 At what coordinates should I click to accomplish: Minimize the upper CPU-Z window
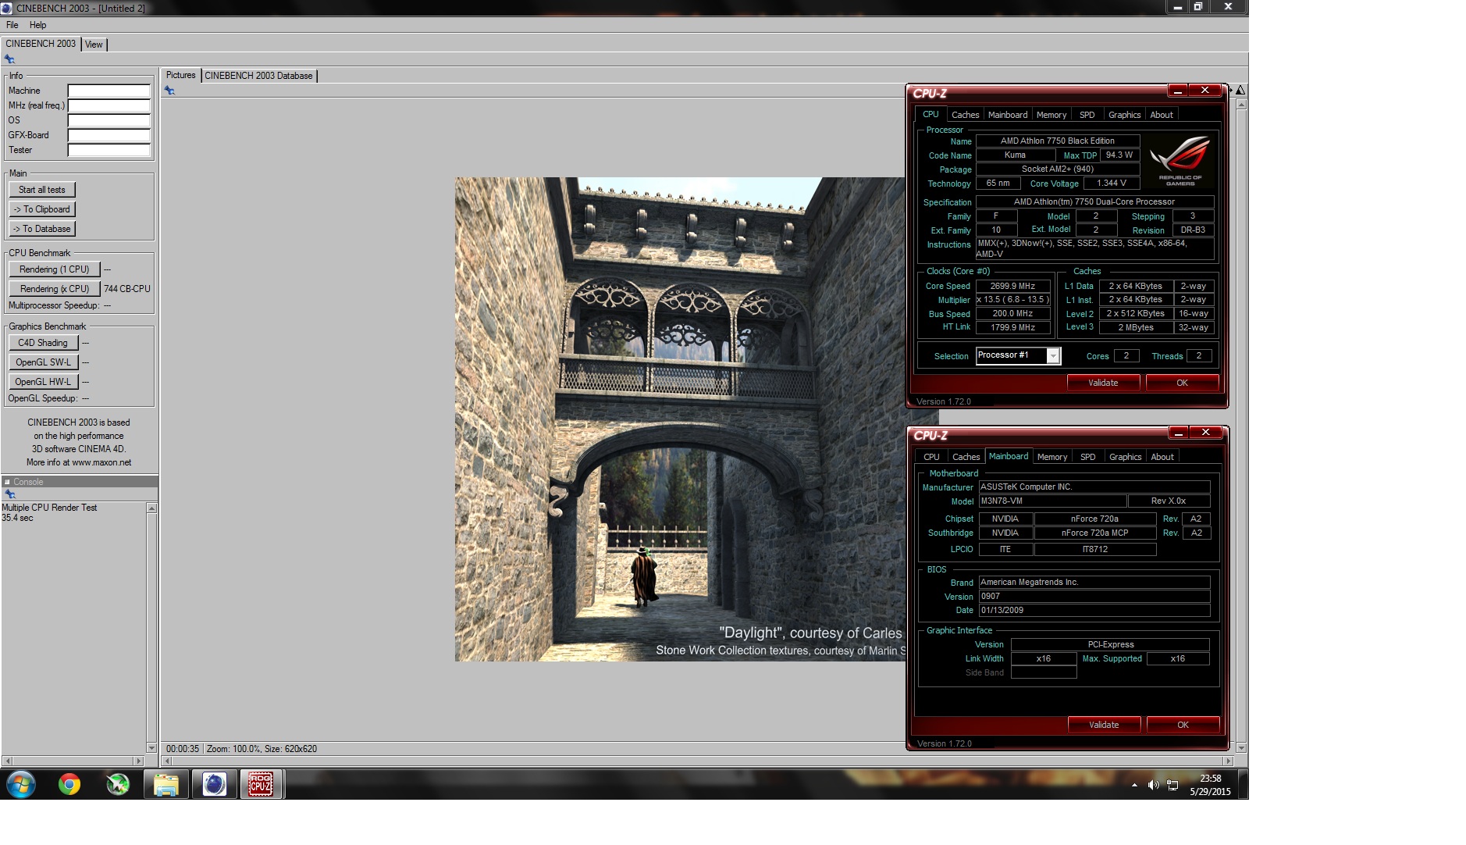point(1178,91)
